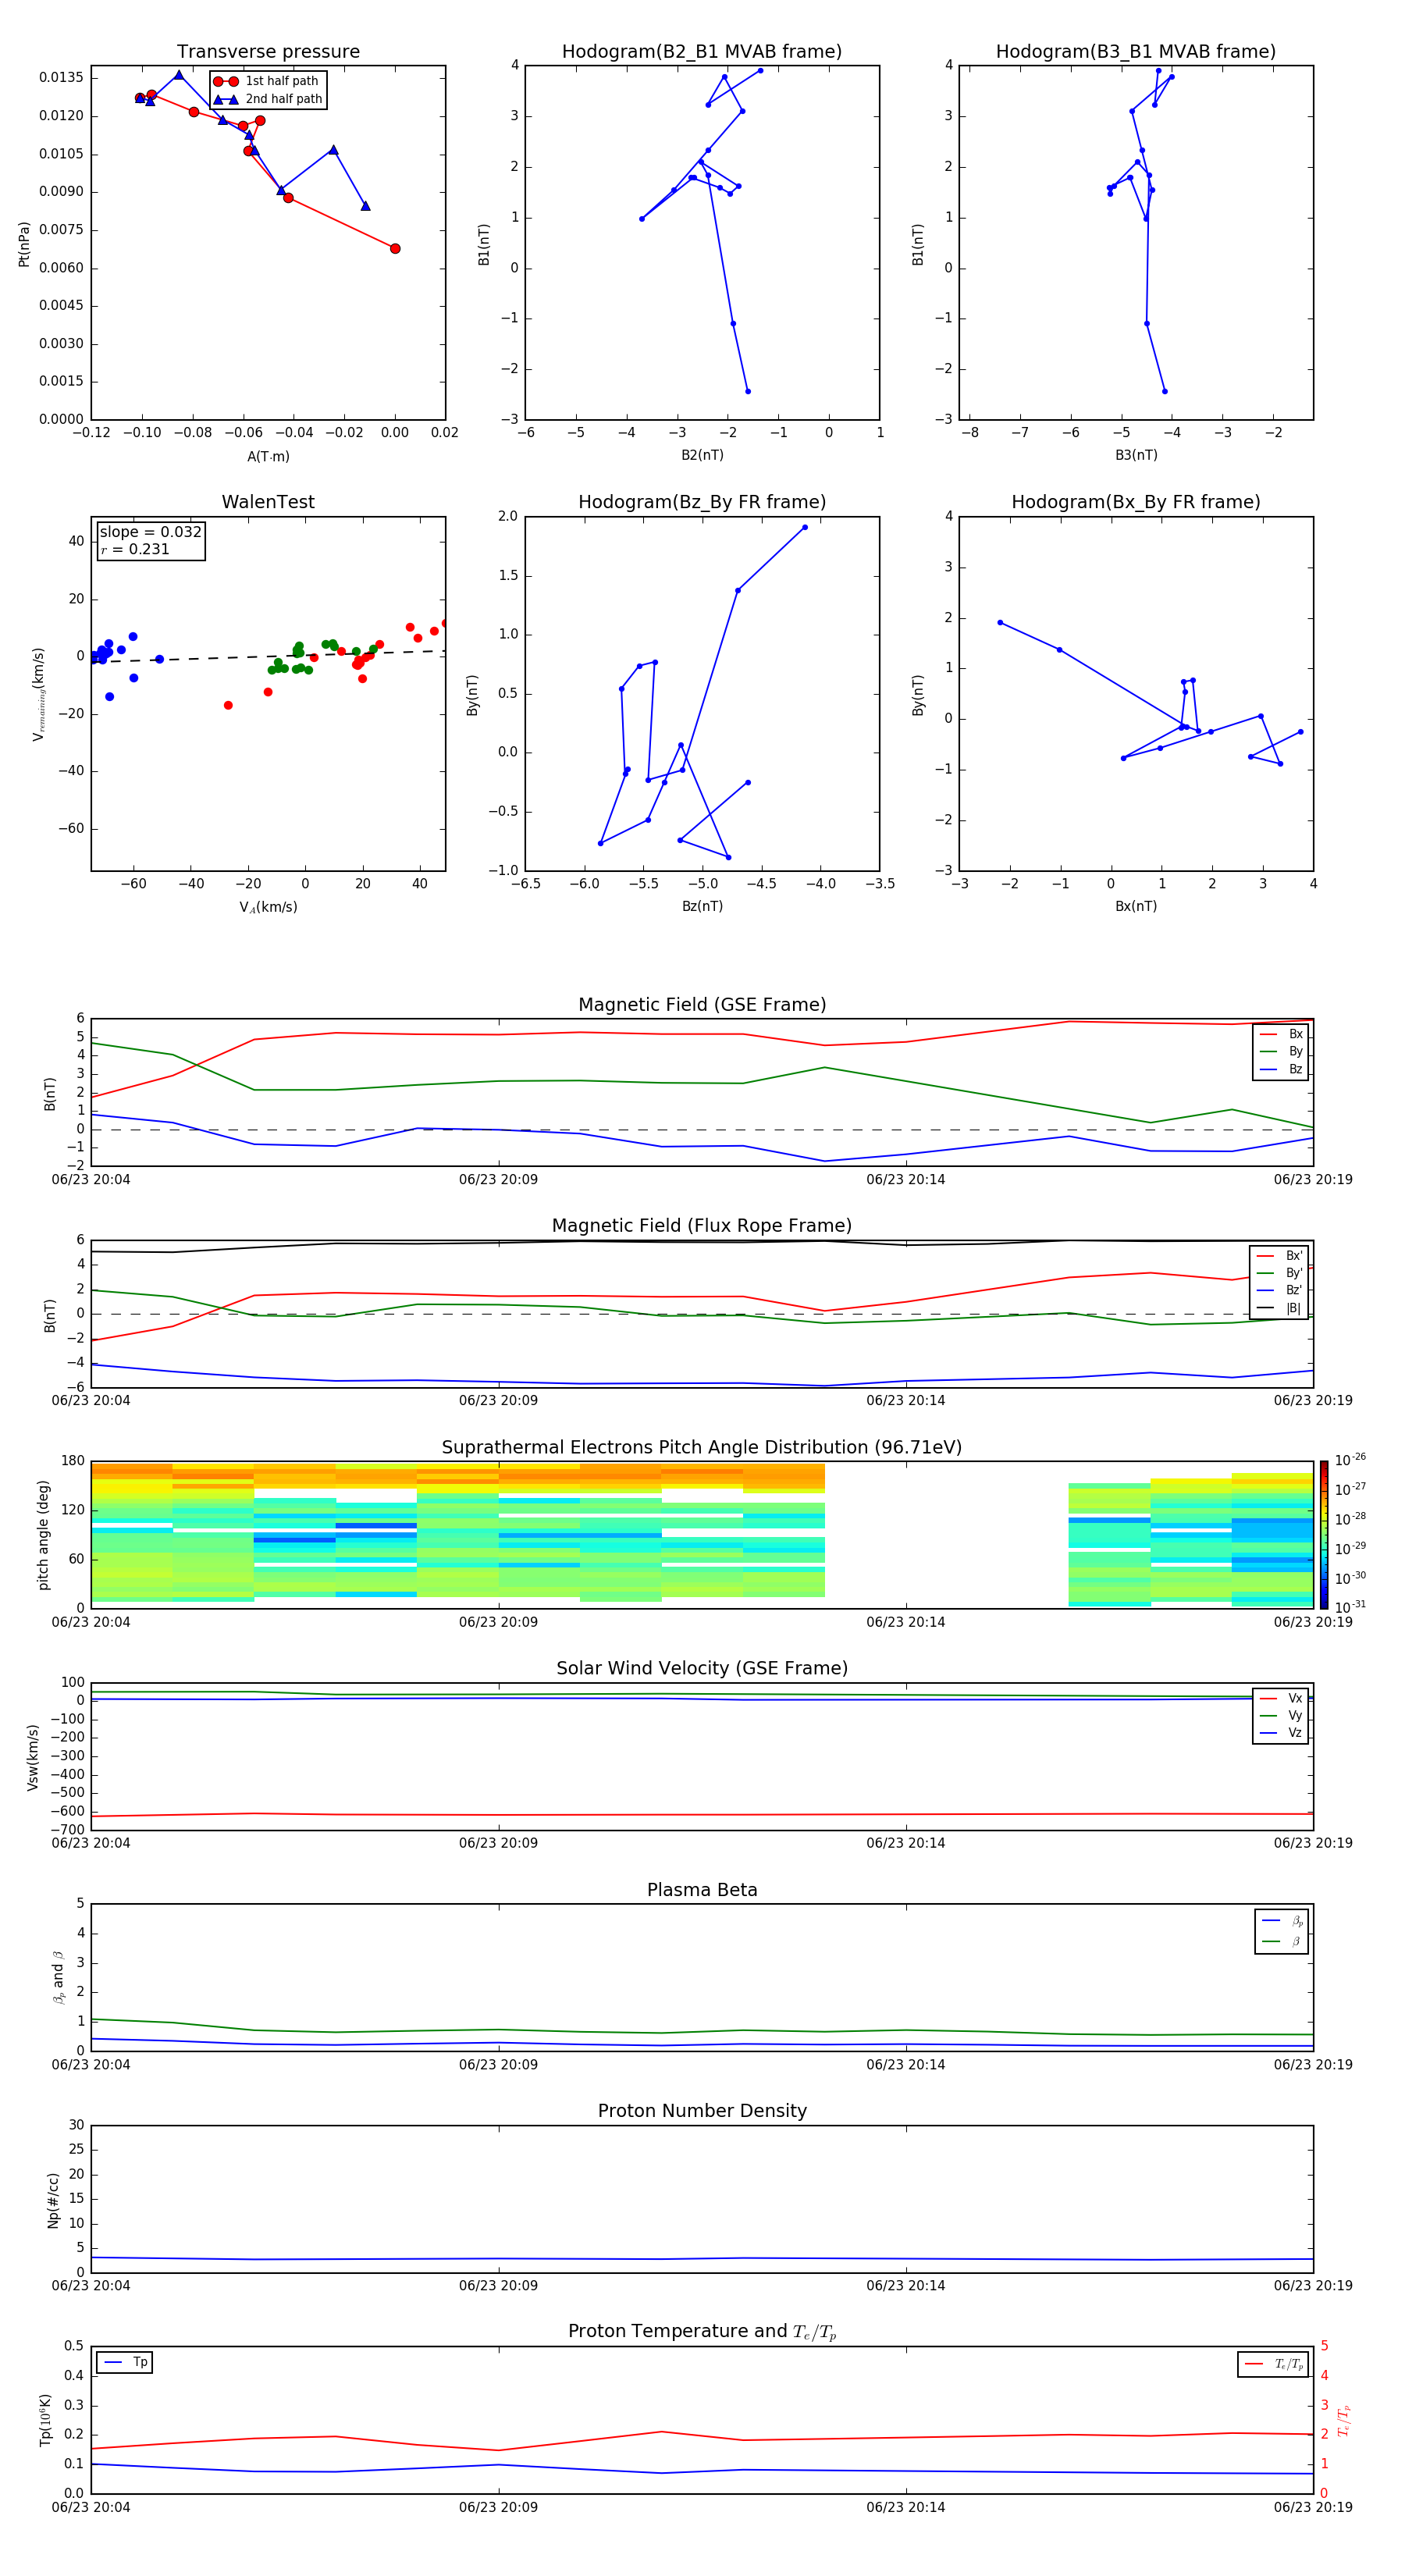This screenshot has height=2576, width=1405.
Task: Click the 'Transverse pressure' plot title
Action: tap(268, 52)
